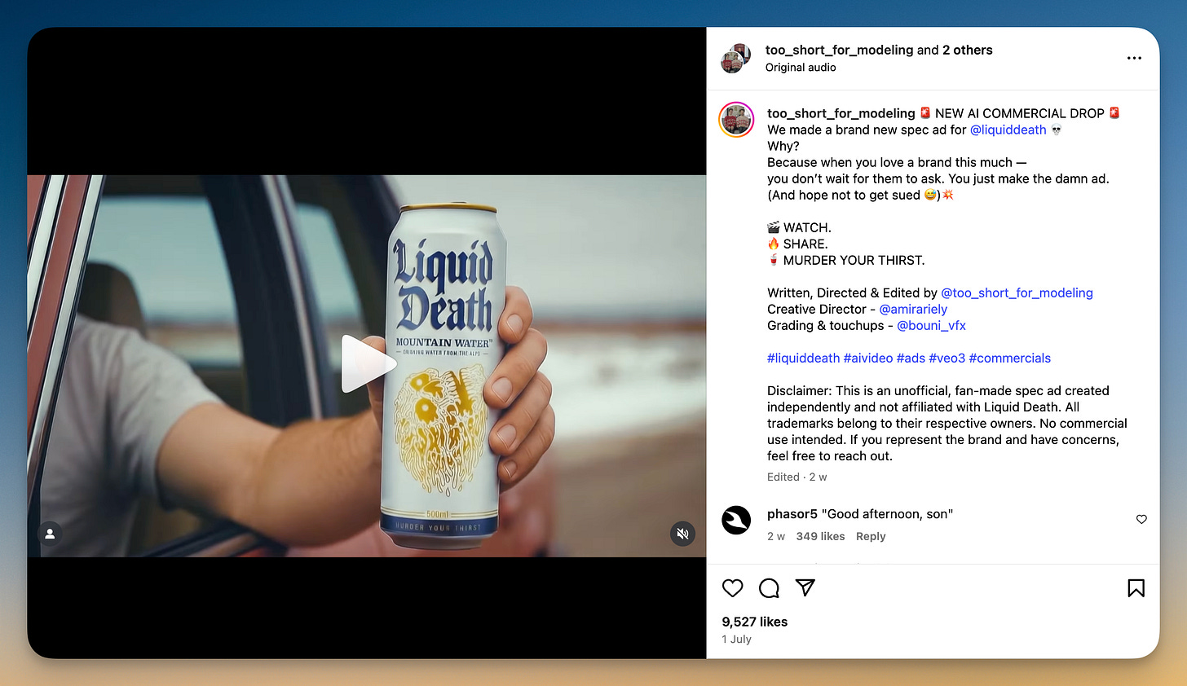Viewport: 1187px width, 686px height.
Task: Open the #liquiddeath hashtag
Action: (803, 358)
